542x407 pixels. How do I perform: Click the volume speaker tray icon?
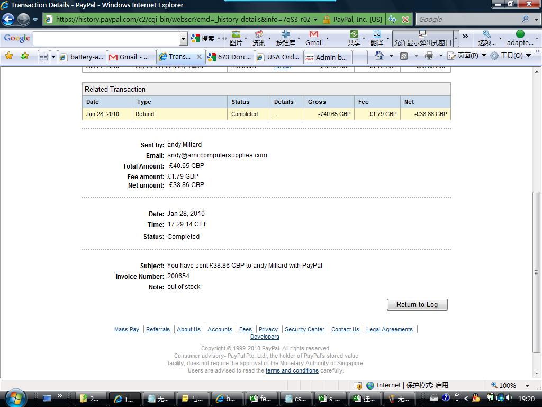[x=509, y=398]
